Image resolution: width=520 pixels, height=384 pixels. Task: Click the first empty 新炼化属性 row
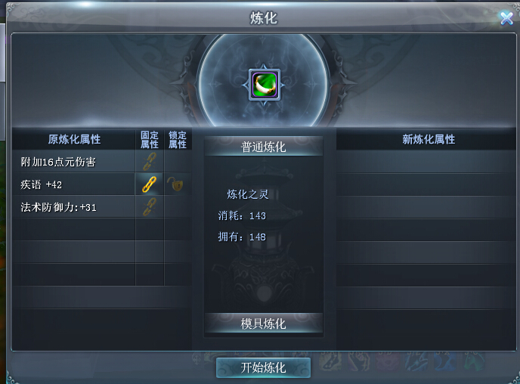click(426, 162)
